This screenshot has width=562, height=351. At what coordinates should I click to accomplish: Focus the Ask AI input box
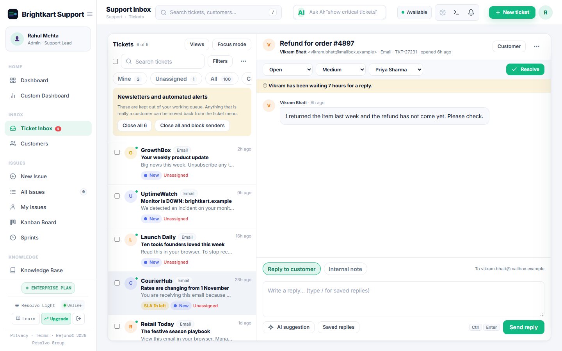(x=340, y=12)
